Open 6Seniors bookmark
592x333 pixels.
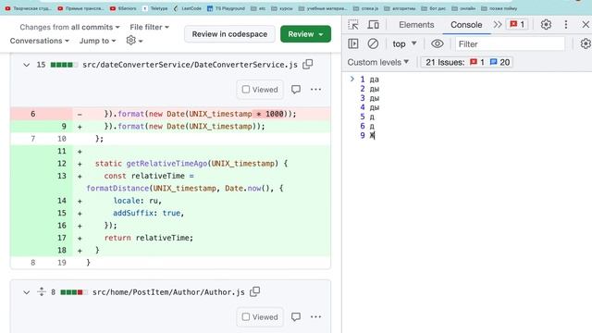tap(123, 8)
